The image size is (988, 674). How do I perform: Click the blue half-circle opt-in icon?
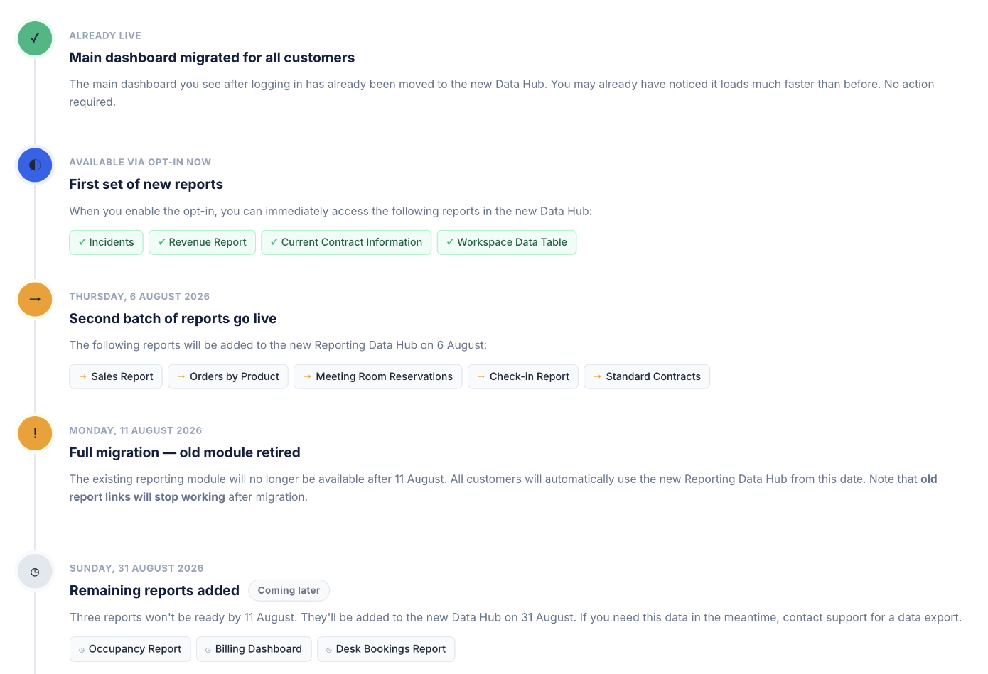35,165
